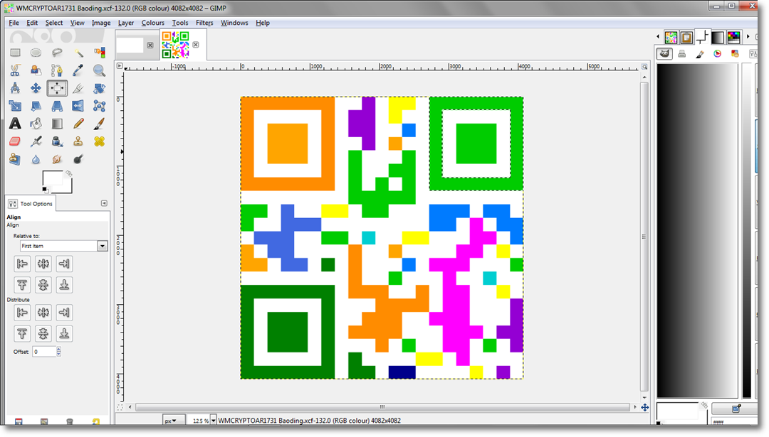Pick the Crop tool
The height and width of the screenshot is (437, 769).
point(78,88)
